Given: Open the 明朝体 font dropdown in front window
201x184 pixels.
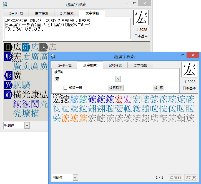Looking at the screenshot, I should coord(75,177).
